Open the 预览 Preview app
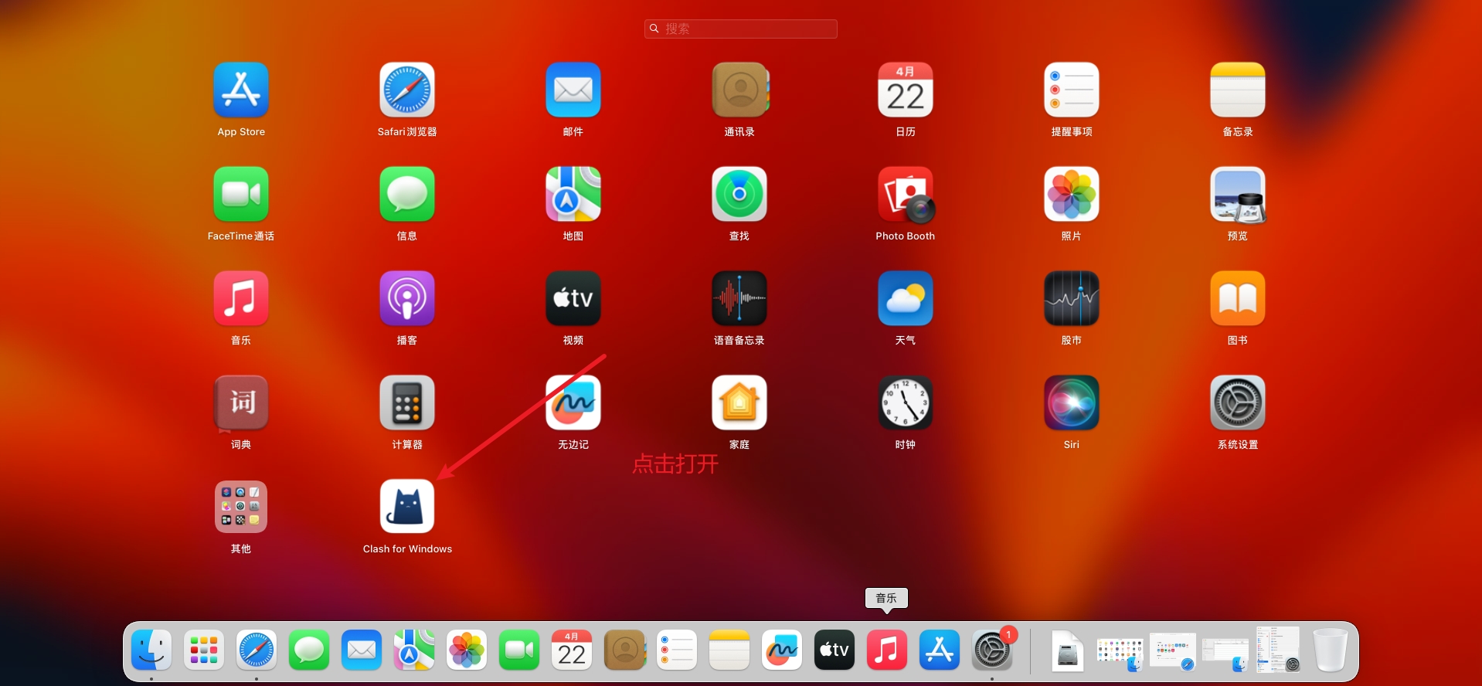This screenshot has height=686, width=1482. [x=1237, y=195]
